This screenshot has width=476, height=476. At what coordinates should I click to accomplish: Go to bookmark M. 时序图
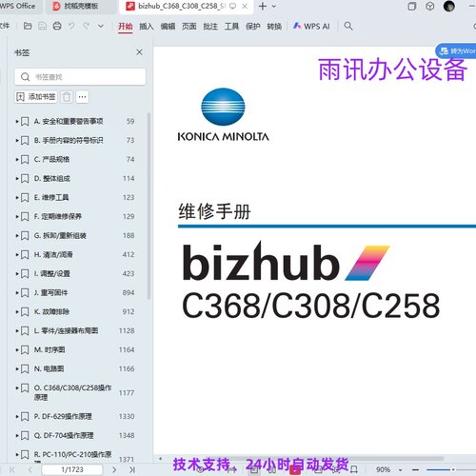[x=50, y=349]
